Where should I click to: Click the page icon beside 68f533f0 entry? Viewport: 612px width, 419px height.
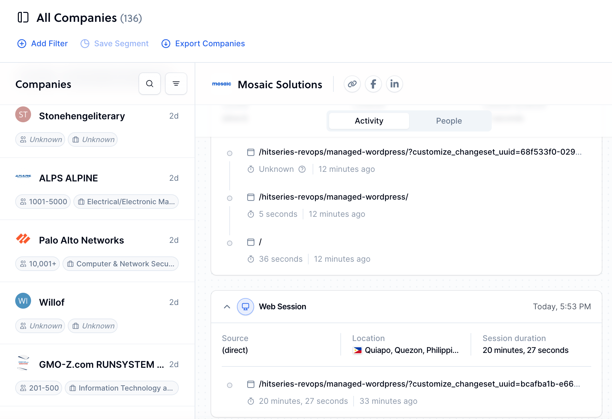click(251, 152)
